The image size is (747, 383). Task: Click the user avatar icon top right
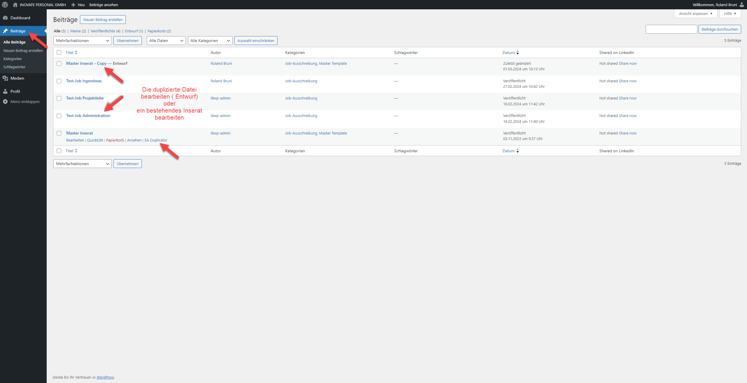741,5
